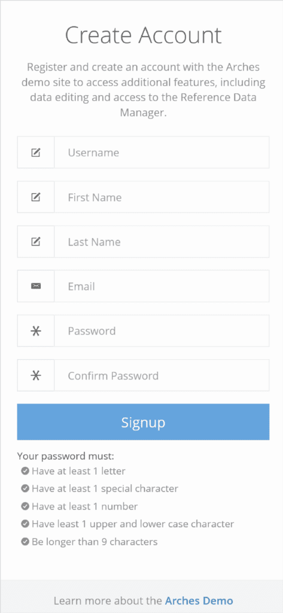Focus the Username input field

click(x=162, y=153)
